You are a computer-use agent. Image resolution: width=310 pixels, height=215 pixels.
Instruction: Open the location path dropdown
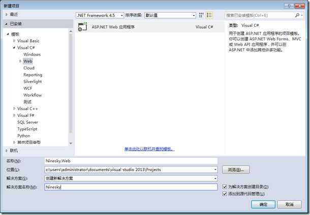[215, 169]
